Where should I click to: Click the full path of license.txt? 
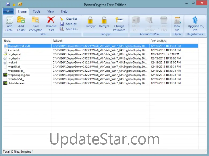pos(100,50)
